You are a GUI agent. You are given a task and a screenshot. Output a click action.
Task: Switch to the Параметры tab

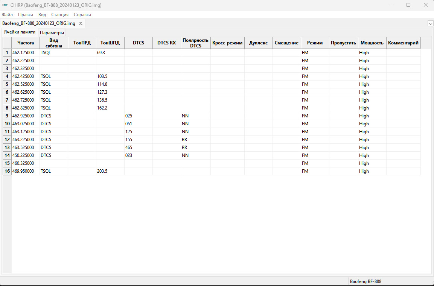(52, 33)
